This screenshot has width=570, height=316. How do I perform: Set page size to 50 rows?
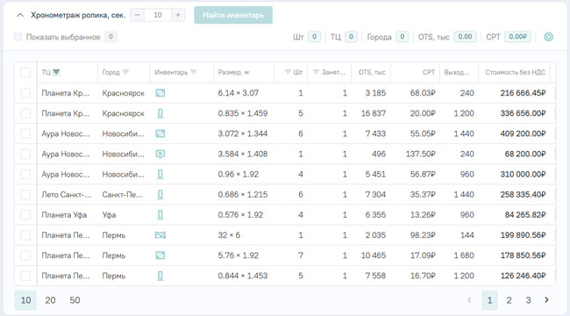pos(75,300)
